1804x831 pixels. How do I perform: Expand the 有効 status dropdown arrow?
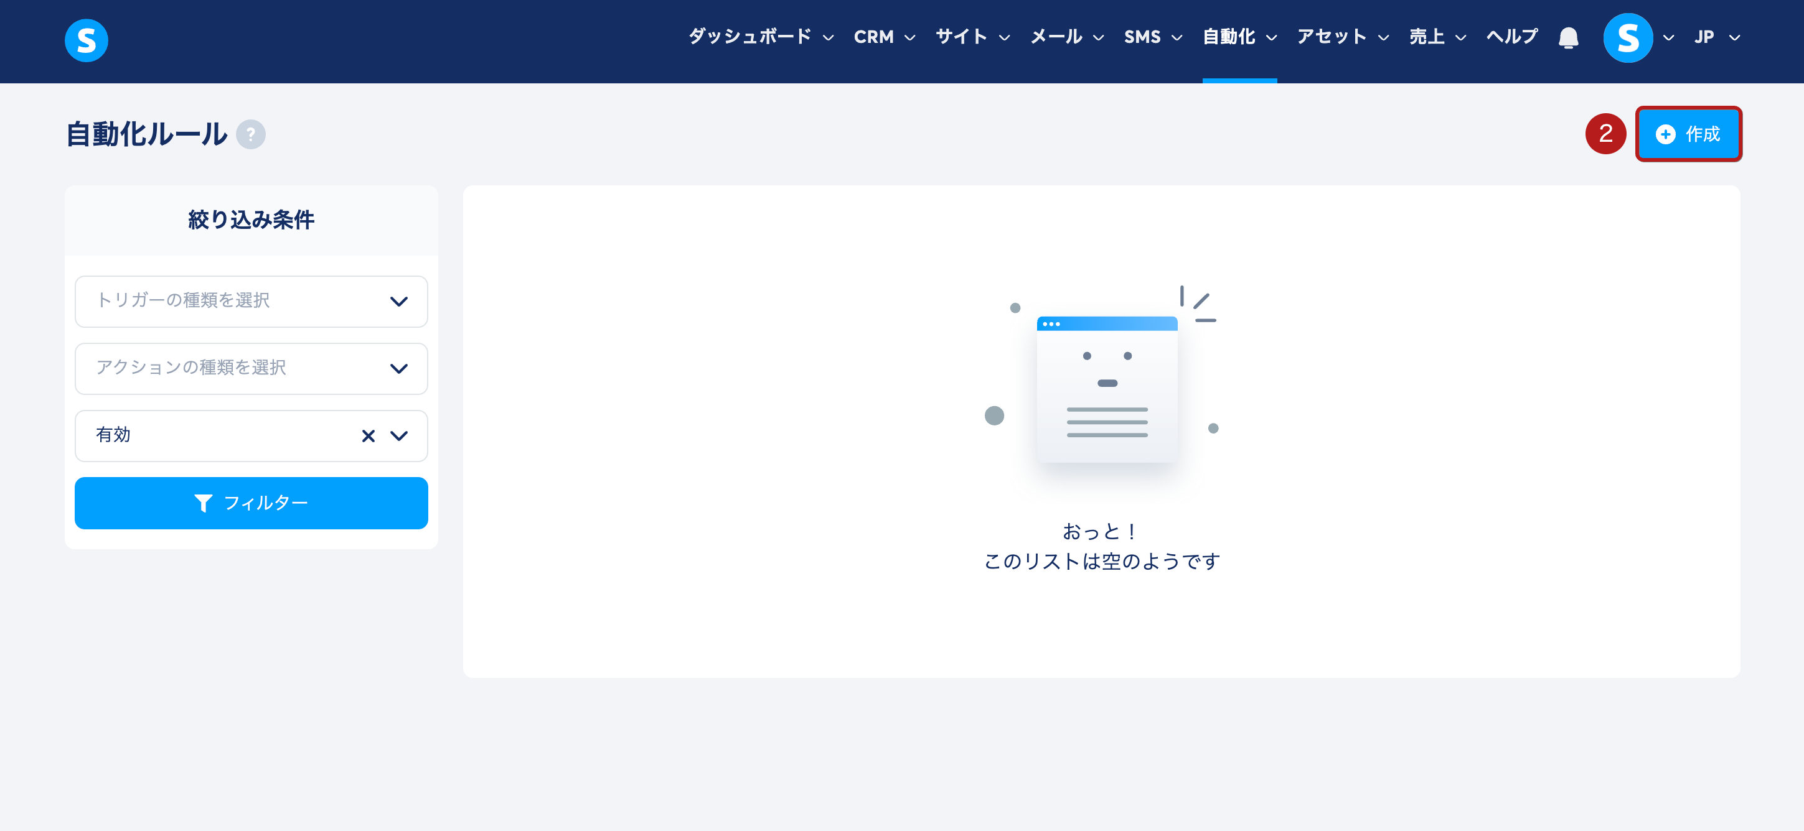pyautogui.click(x=399, y=436)
